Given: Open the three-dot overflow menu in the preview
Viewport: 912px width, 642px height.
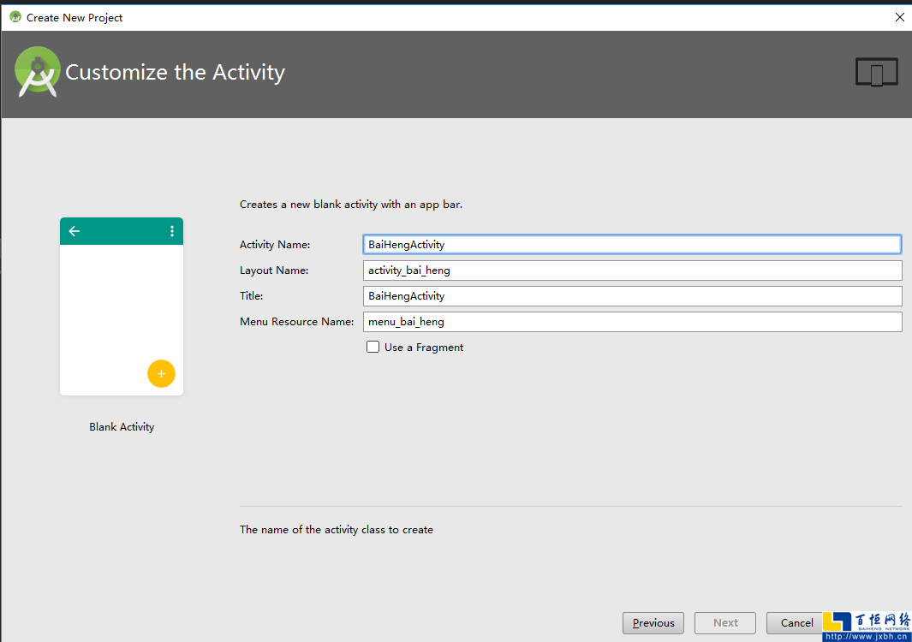Looking at the screenshot, I should pos(172,231).
